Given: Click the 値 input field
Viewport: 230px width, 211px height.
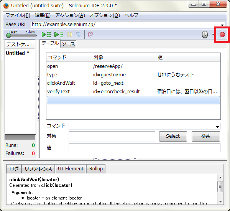Looking at the screenshot, I should (x=145, y=148).
